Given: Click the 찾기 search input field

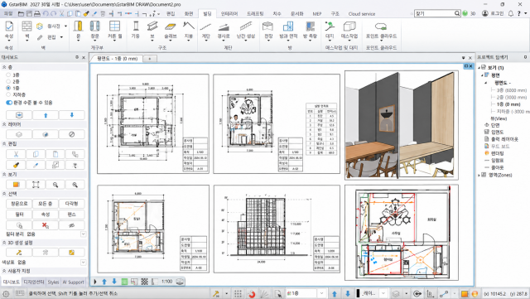Looking at the screenshot, I should pyautogui.click(x=434, y=13).
